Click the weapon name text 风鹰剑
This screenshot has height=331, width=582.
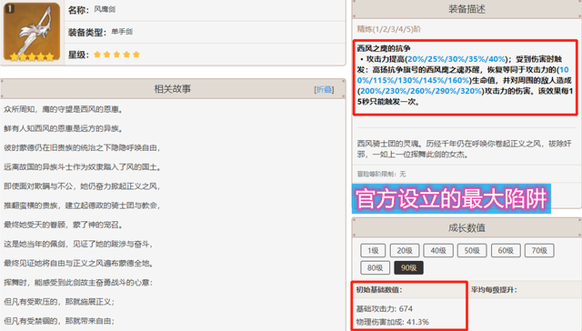(105, 9)
